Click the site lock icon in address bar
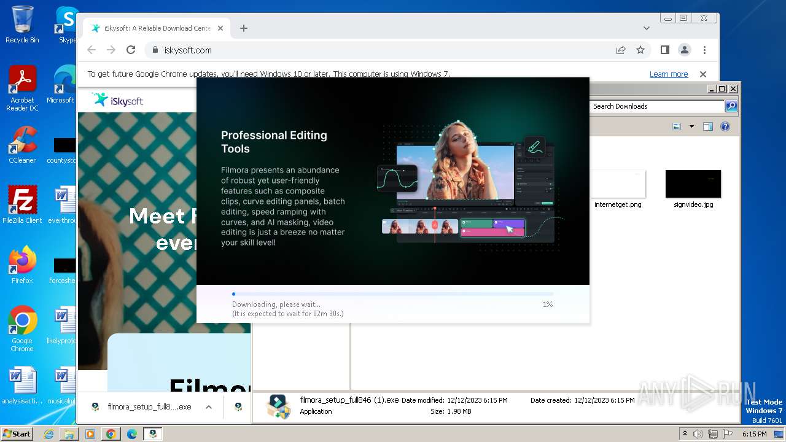This screenshot has width=786, height=442. [x=155, y=50]
